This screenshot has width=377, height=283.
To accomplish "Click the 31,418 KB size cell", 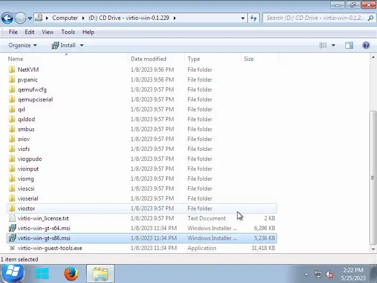I will (263, 248).
